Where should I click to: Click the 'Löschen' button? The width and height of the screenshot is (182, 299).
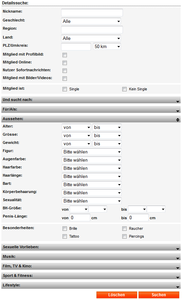point(117,295)
